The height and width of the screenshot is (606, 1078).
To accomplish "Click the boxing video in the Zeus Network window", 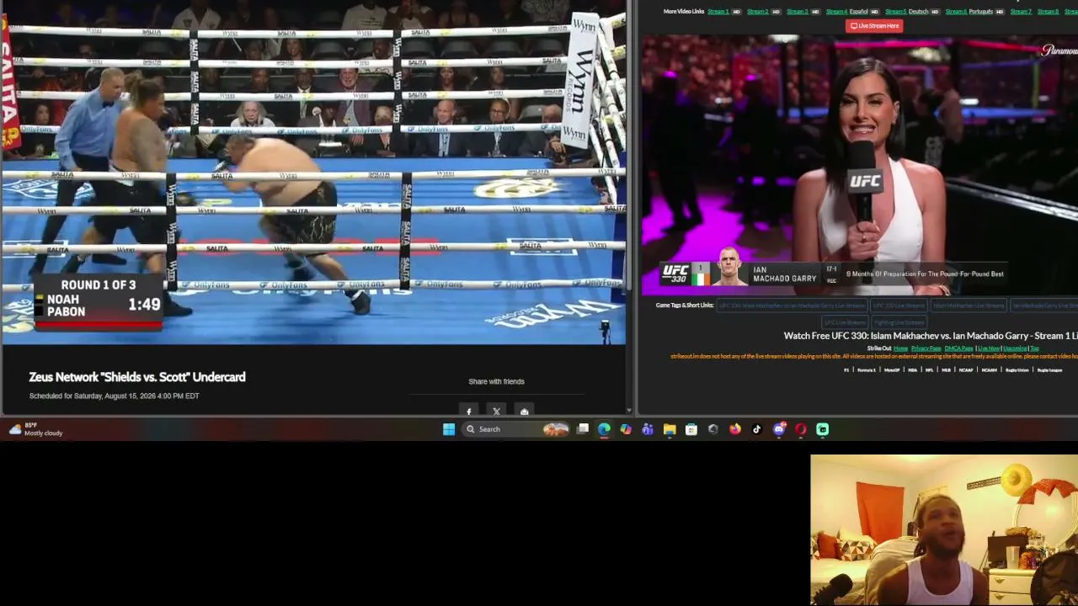I will click(313, 172).
